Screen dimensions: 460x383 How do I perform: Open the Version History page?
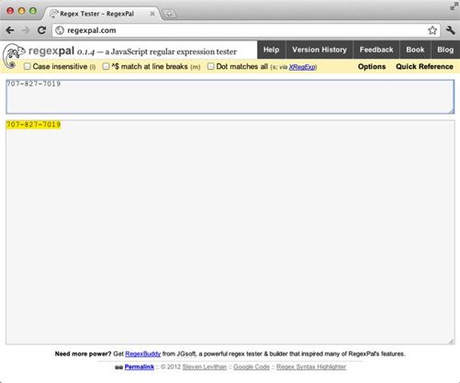pyautogui.click(x=320, y=50)
